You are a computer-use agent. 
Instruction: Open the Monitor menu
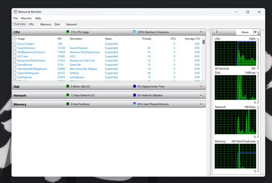pos(26,18)
